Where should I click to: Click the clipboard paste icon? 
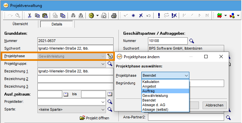point(45,16)
